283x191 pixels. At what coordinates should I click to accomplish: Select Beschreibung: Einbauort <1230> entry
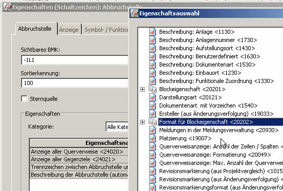(200, 73)
